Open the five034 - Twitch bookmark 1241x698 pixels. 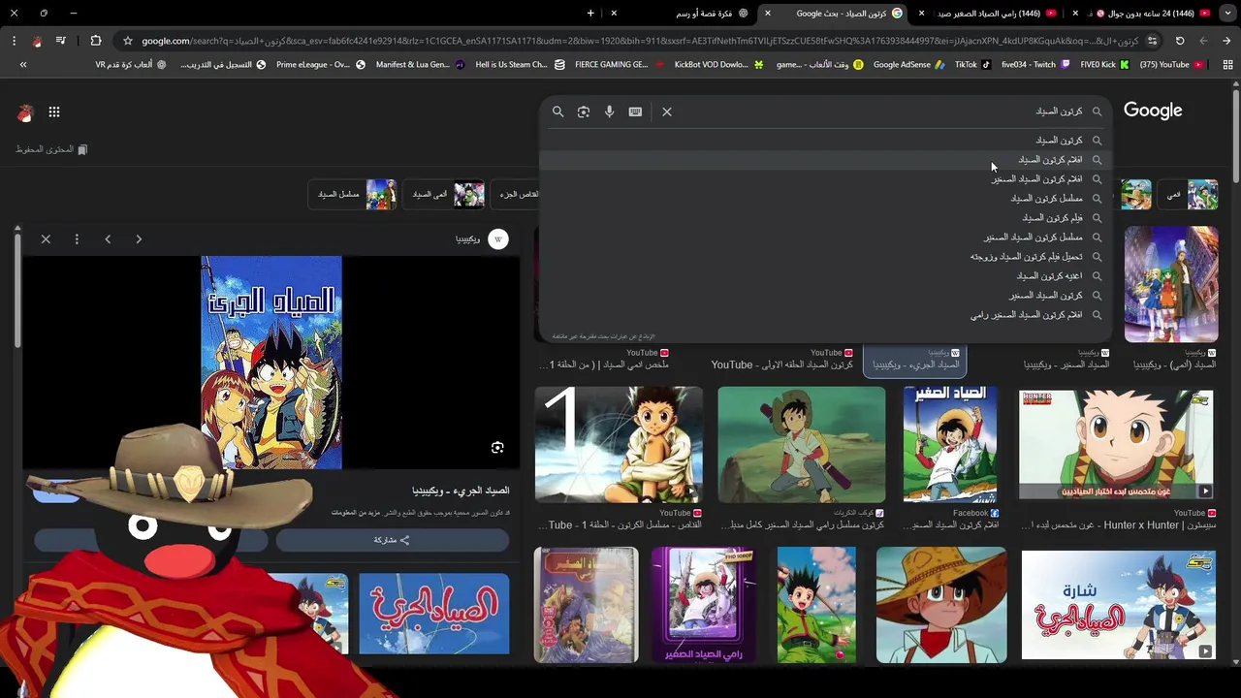pyautogui.click(x=1034, y=65)
